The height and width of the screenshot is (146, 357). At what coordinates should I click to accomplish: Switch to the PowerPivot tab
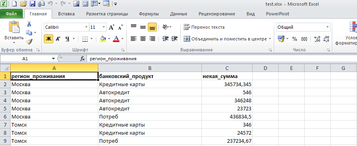tap(277, 14)
